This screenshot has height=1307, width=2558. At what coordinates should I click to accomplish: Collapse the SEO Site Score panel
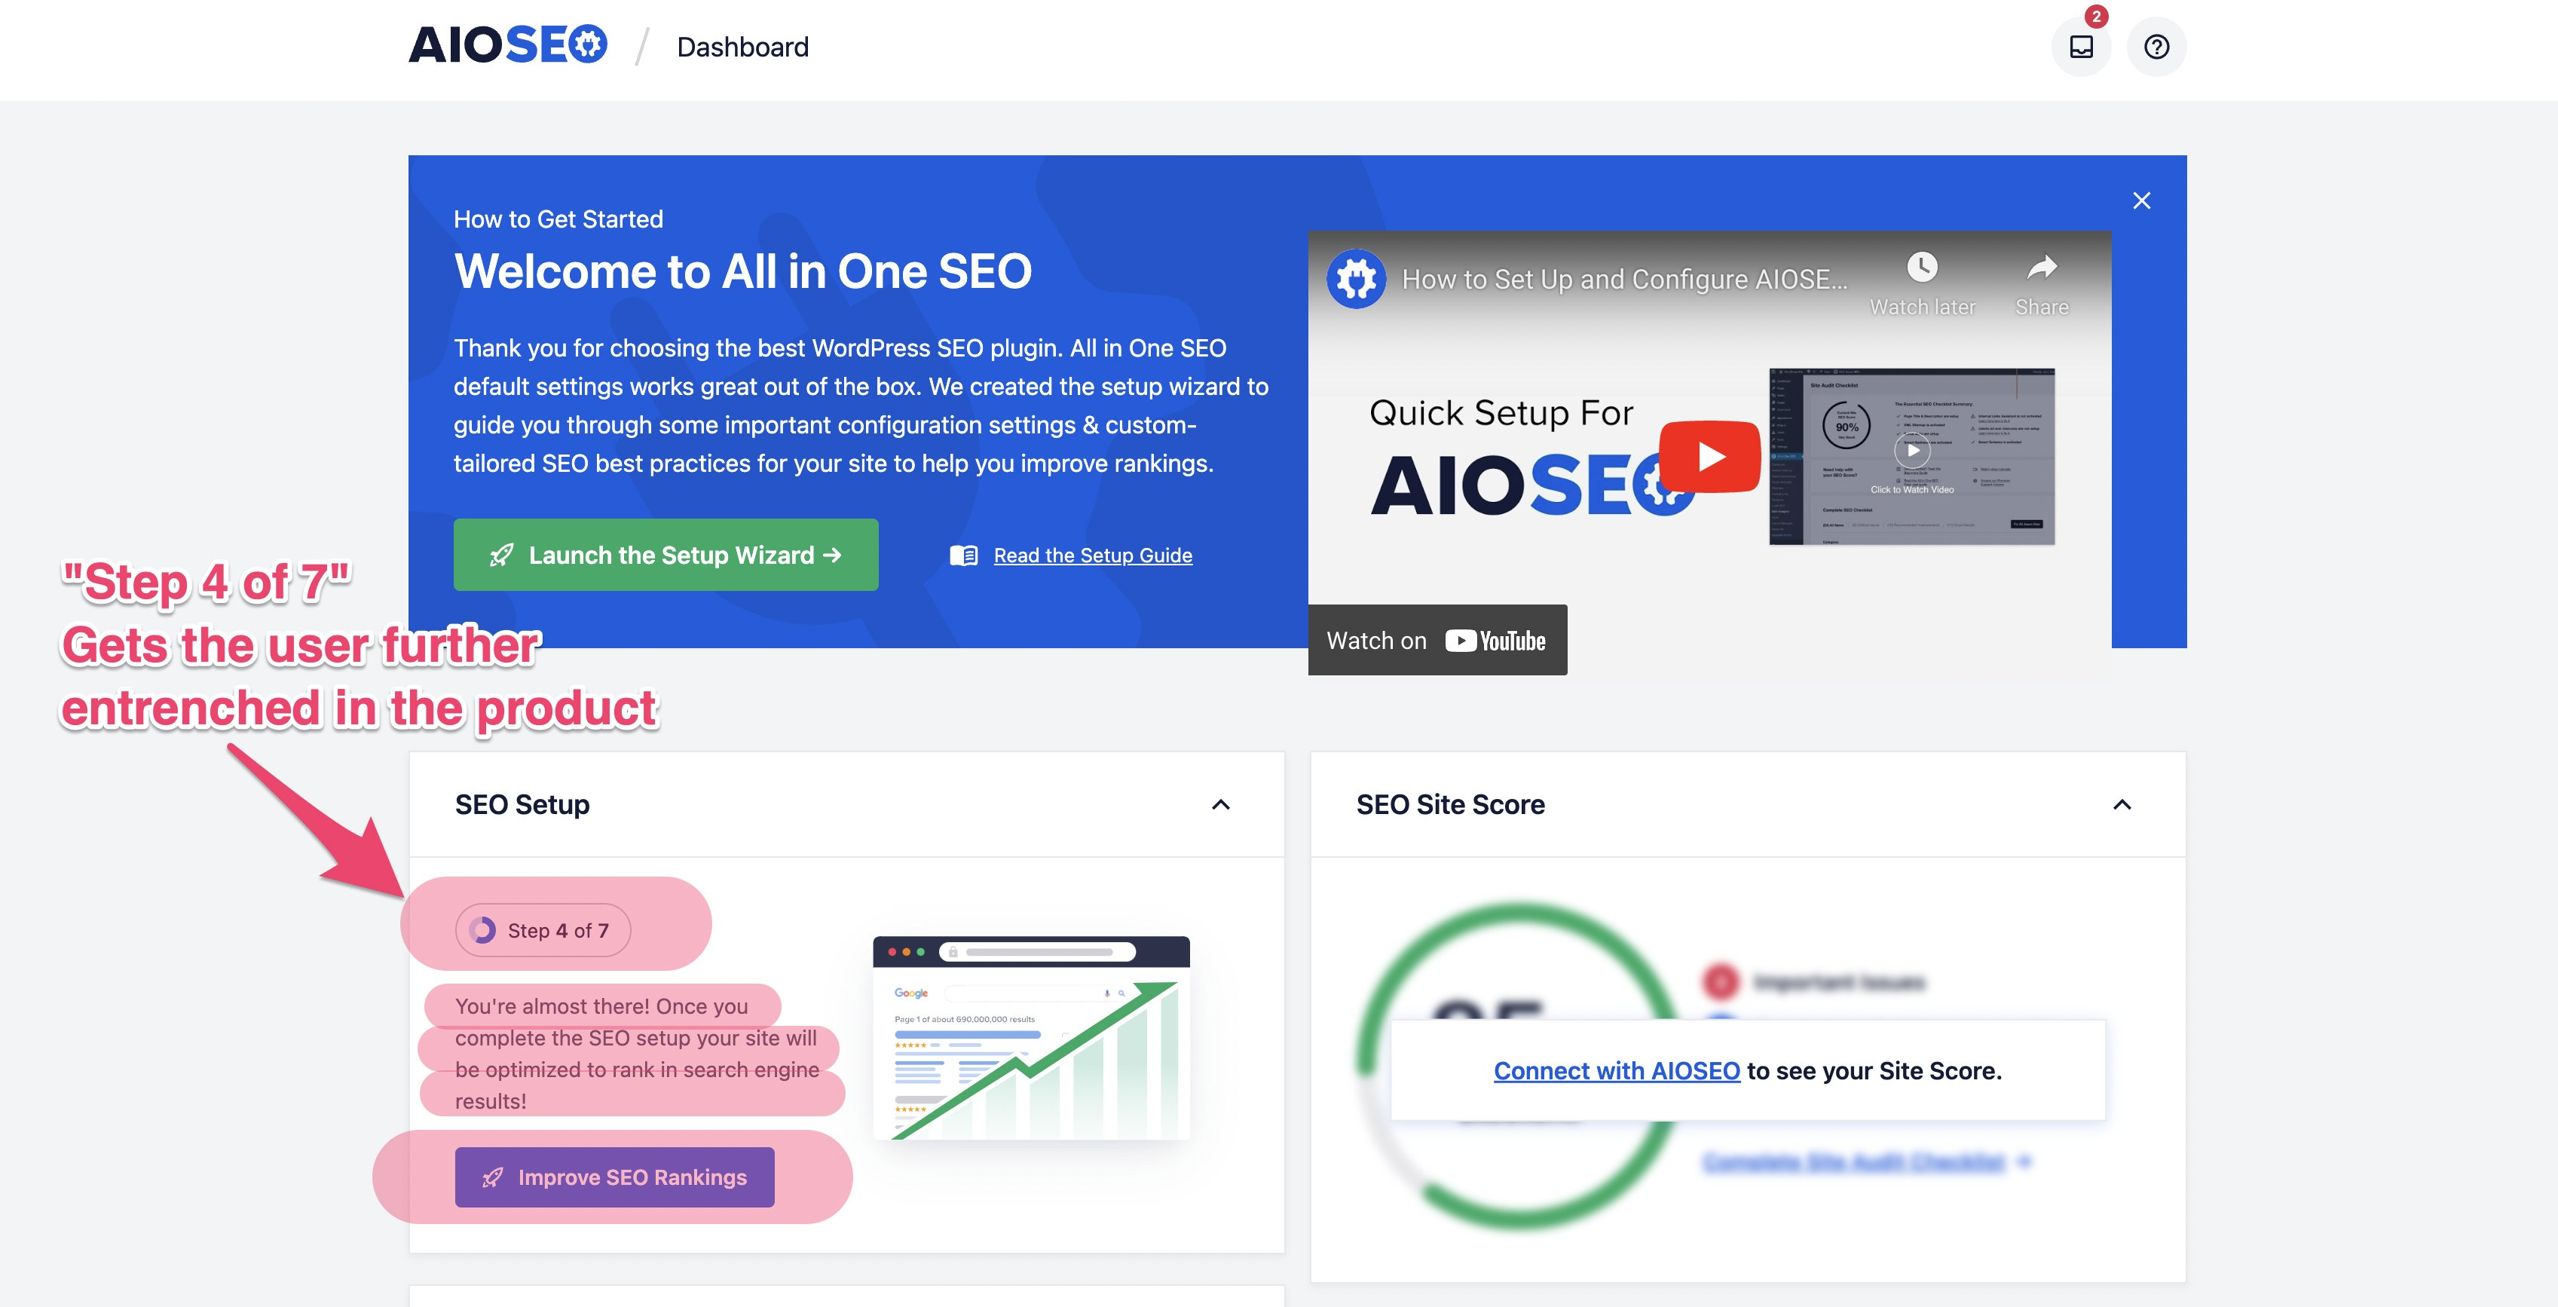coord(2121,804)
